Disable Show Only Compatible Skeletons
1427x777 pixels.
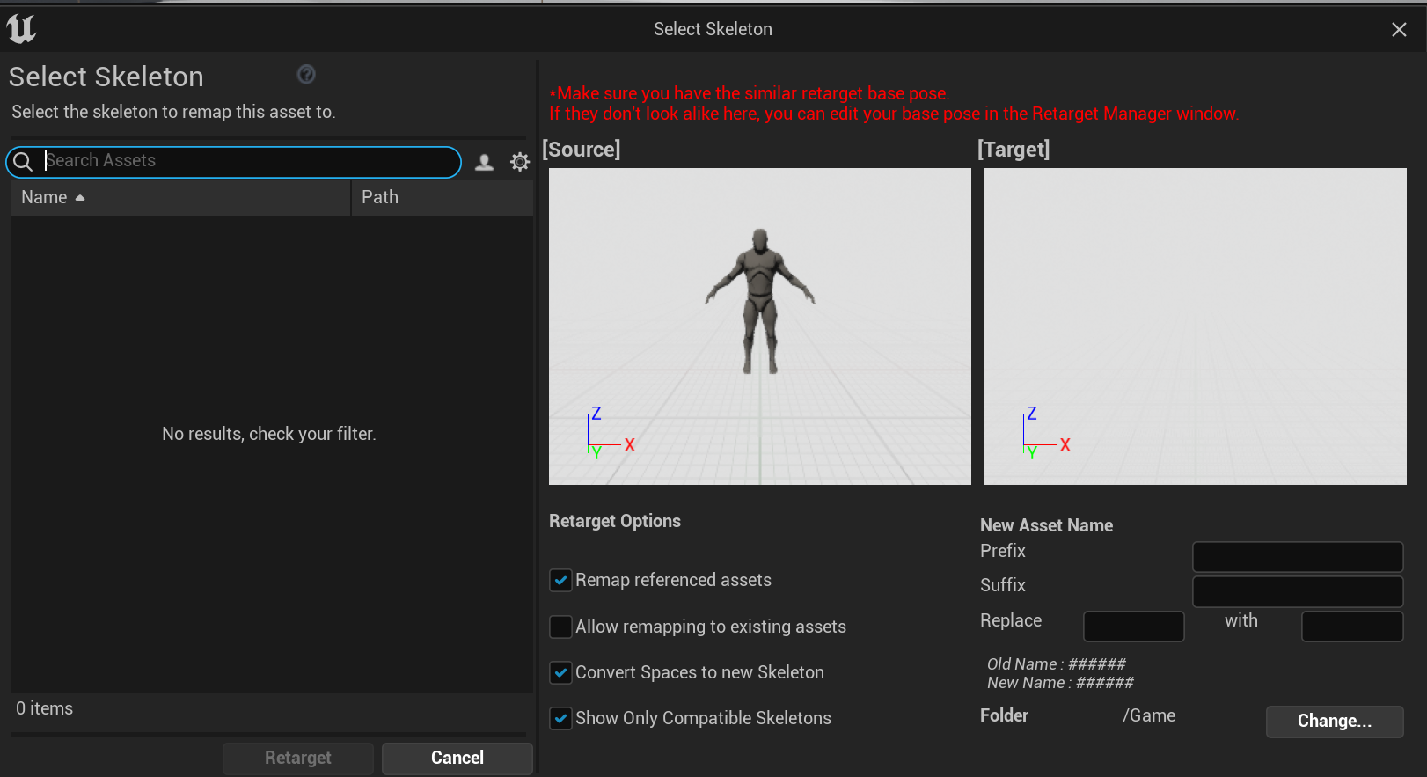coord(560,719)
